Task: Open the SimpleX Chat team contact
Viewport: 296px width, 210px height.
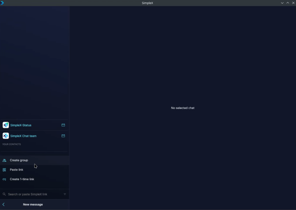Action: [x=34, y=136]
